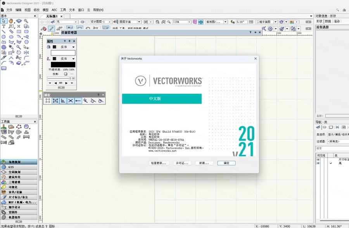Viewport: 349px width, 228px height.
Task: Click the unified view grid icon
Action: (195, 22)
